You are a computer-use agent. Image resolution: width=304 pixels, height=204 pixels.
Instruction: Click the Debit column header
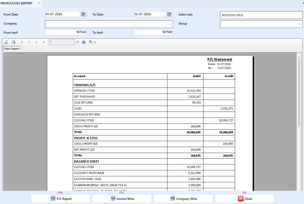pos(197,76)
